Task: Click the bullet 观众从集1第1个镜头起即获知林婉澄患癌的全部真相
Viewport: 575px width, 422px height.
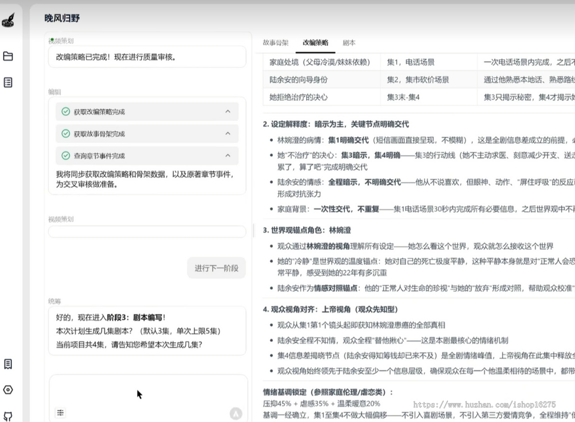Action: point(361,325)
